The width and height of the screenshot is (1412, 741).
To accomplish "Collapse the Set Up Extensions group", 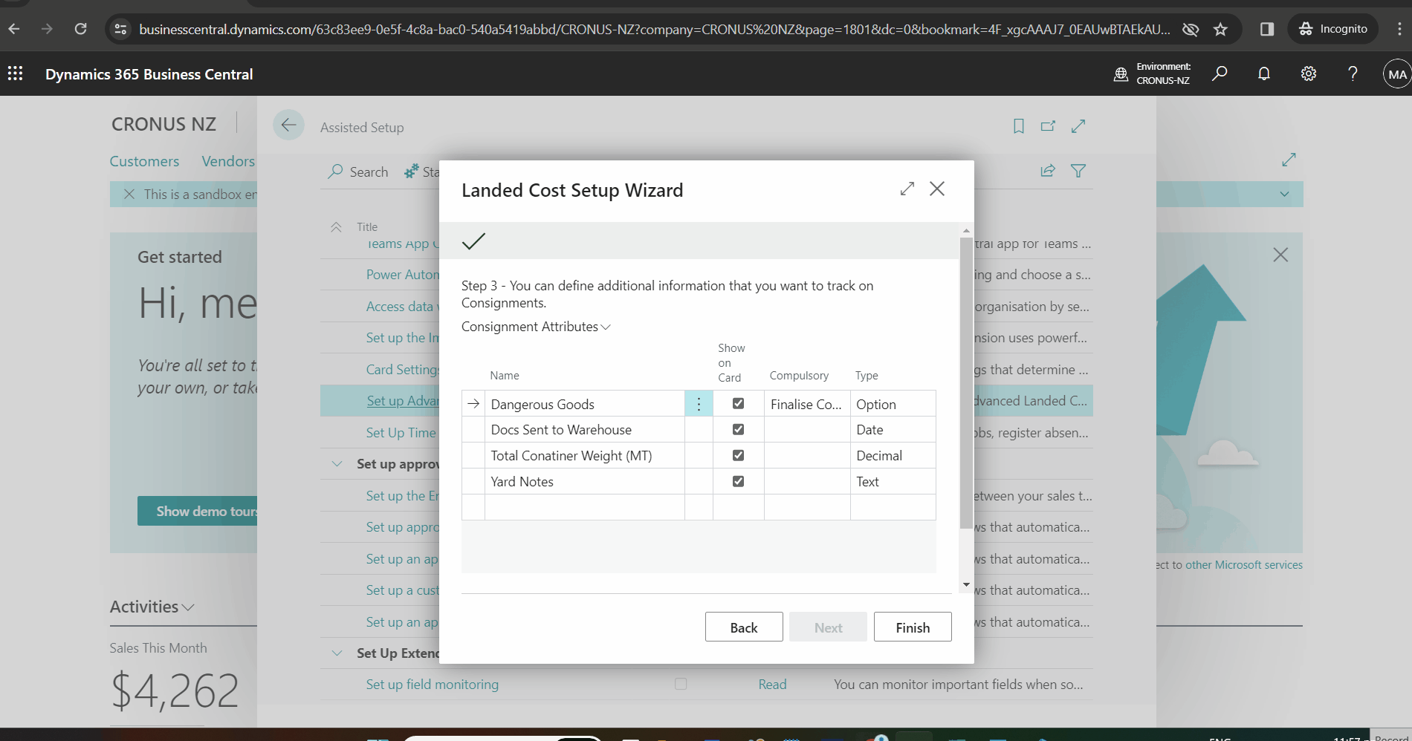I will point(337,653).
